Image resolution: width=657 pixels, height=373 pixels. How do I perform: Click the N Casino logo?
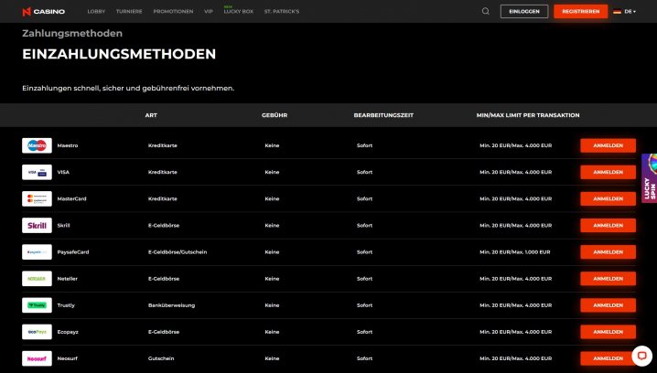[x=44, y=12]
